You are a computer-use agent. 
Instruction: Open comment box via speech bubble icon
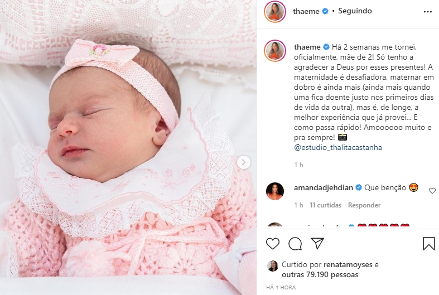click(x=295, y=244)
